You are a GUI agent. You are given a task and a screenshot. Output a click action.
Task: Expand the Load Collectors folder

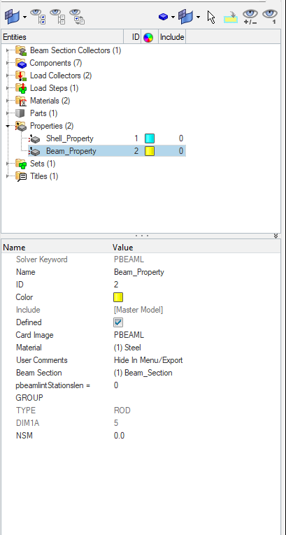(x=8, y=76)
